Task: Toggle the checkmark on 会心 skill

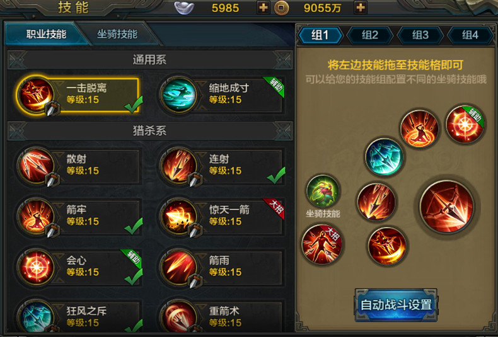Action: coord(134,277)
